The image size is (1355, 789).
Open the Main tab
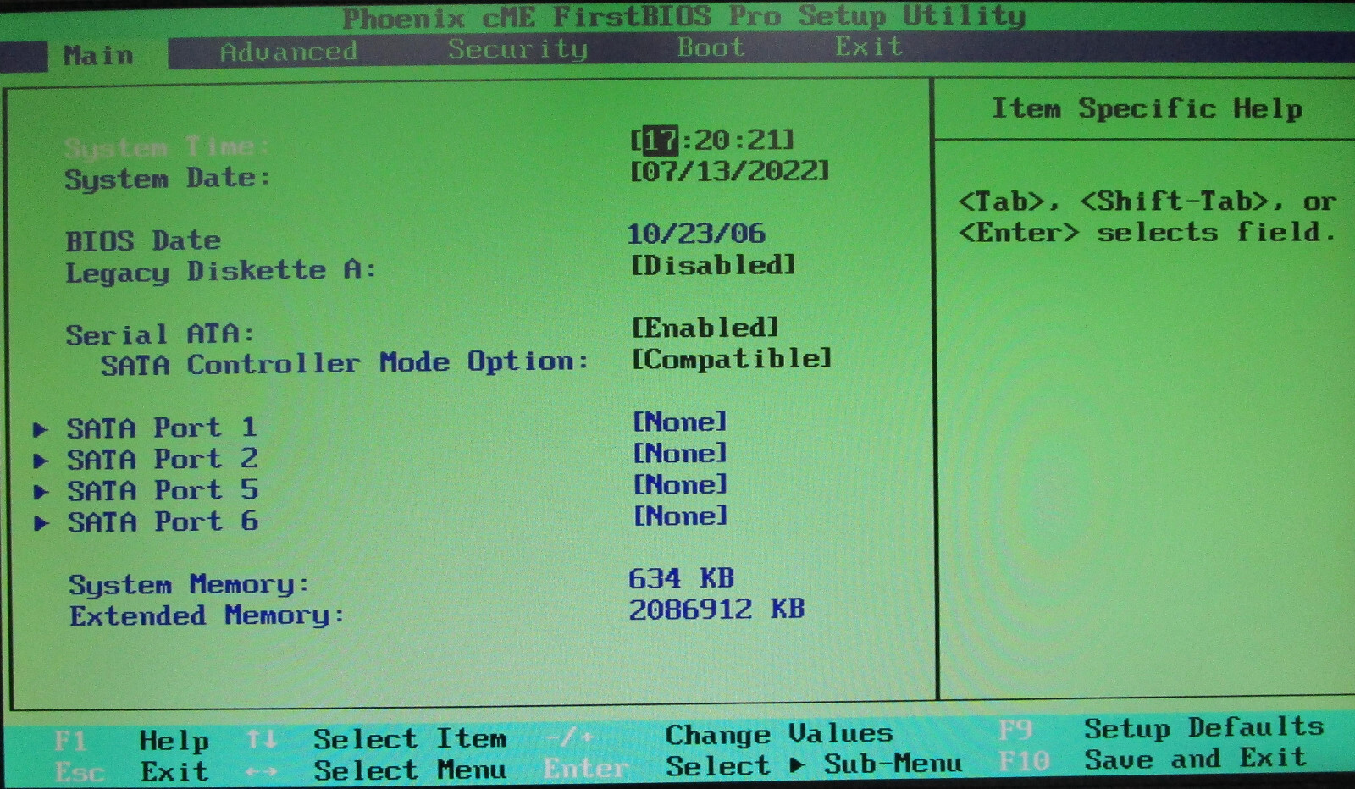(x=98, y=56)
